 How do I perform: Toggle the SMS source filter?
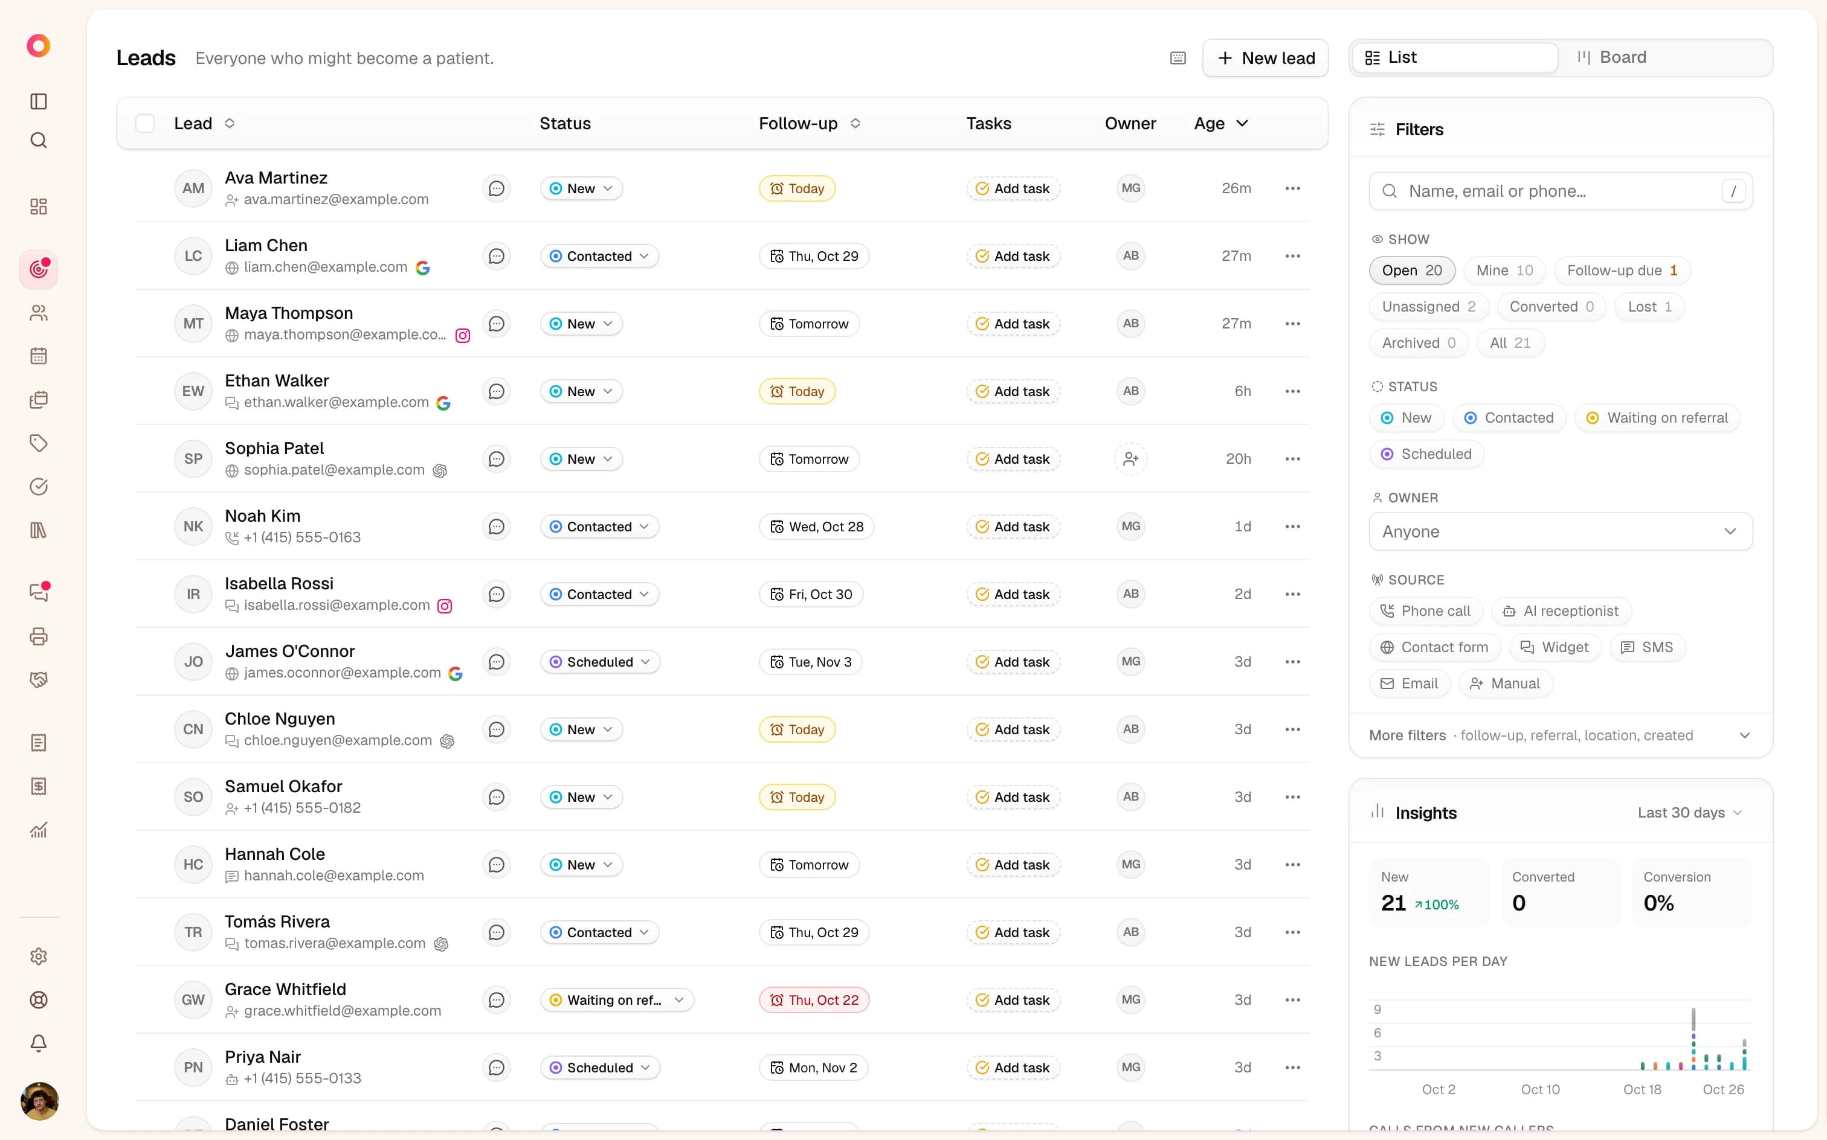tap(1647, 647)
